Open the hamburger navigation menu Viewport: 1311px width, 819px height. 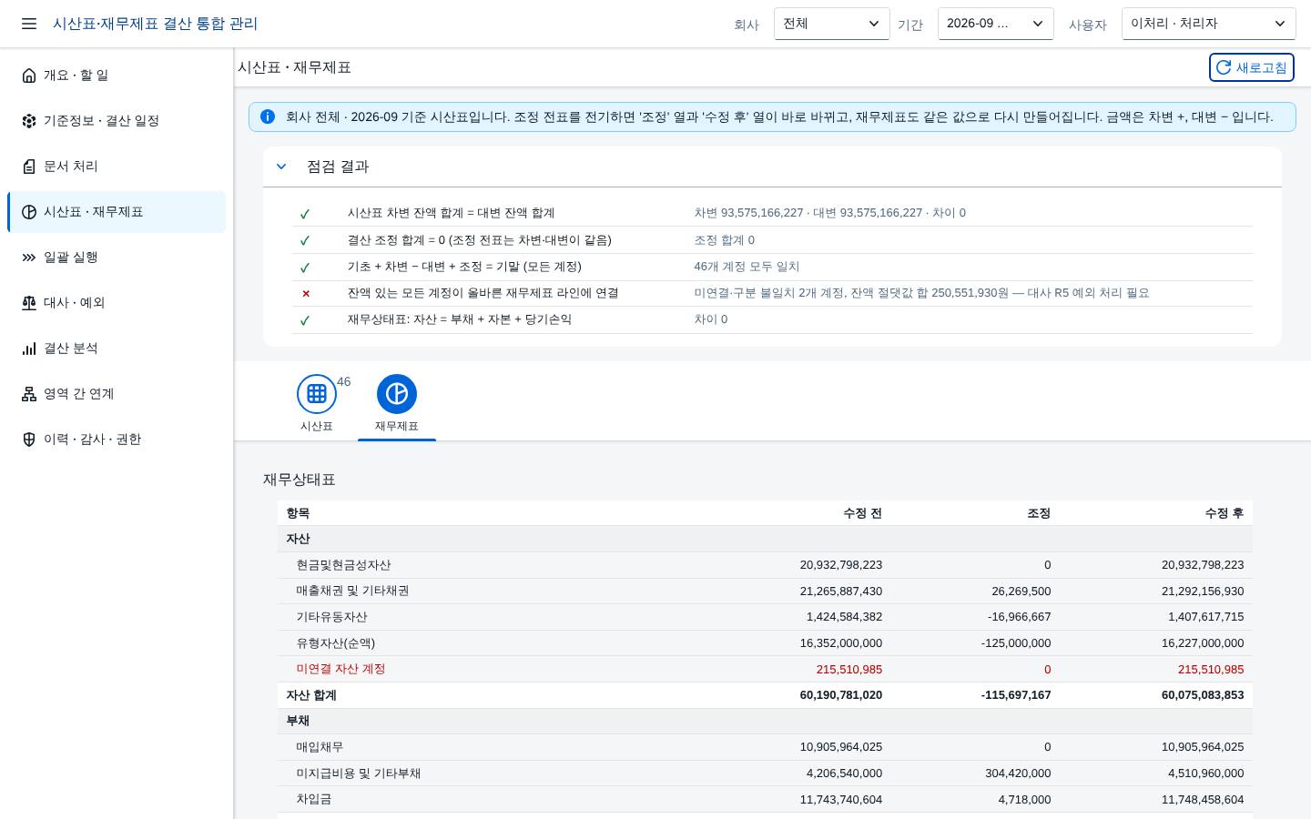coord(29,24)
